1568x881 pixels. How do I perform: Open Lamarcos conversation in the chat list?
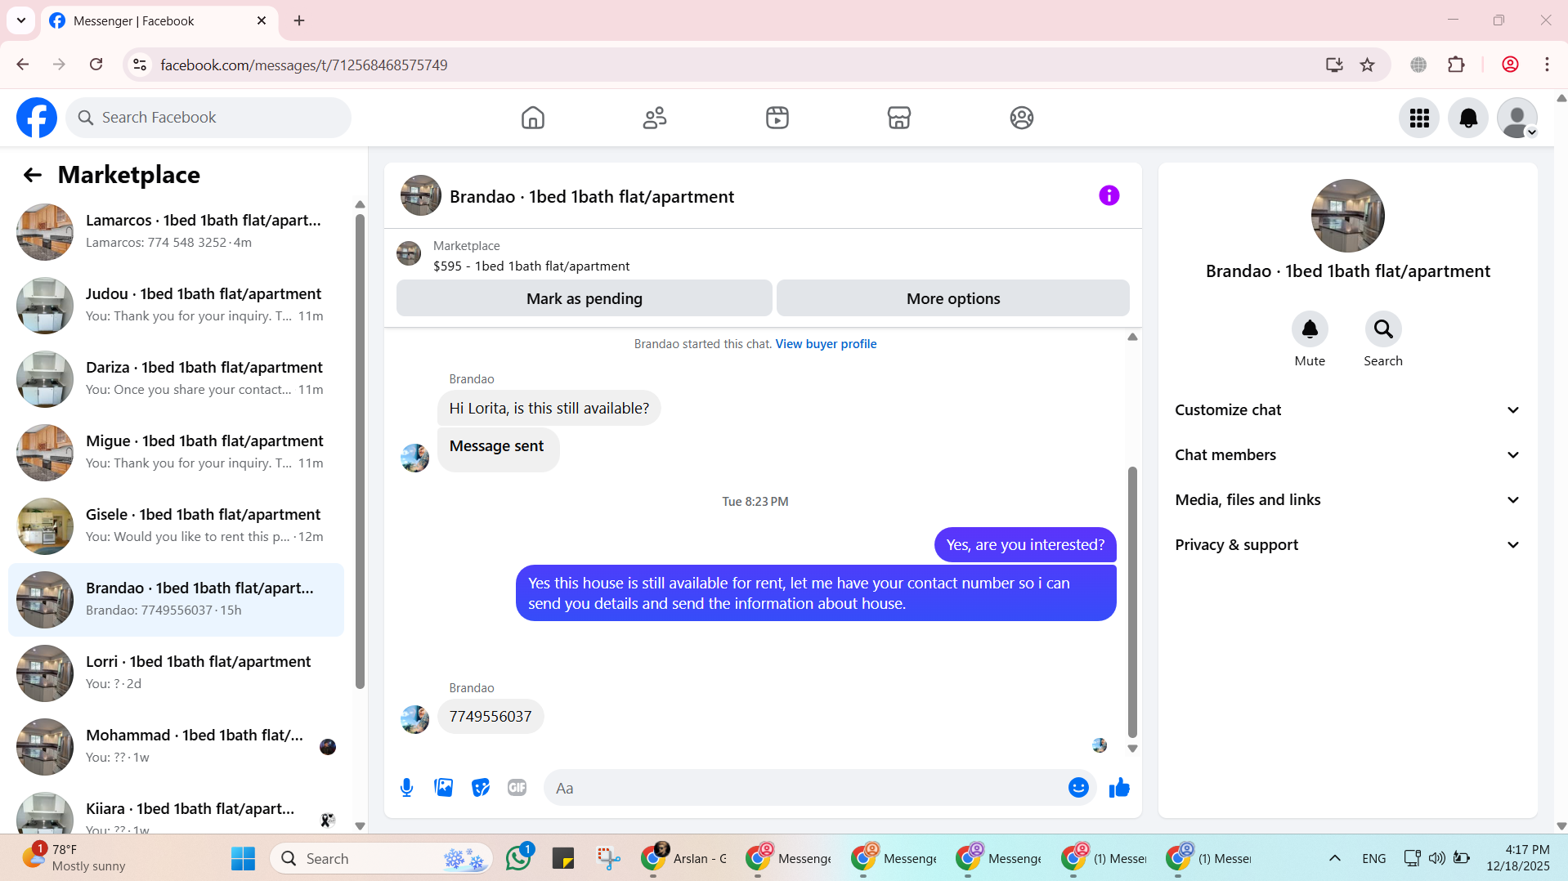coord(176,231)
